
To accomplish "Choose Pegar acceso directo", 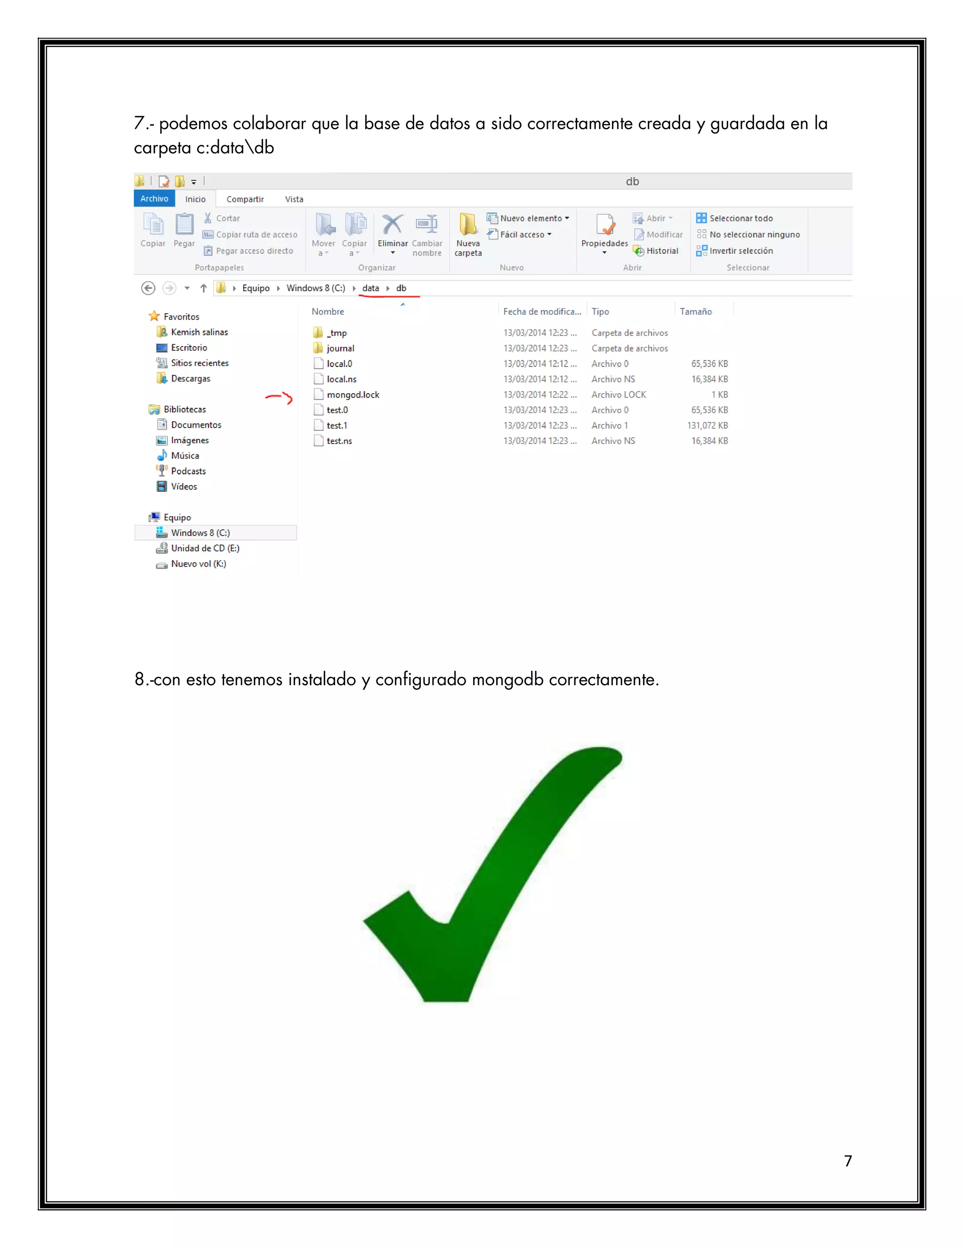I will pos(249,251).
